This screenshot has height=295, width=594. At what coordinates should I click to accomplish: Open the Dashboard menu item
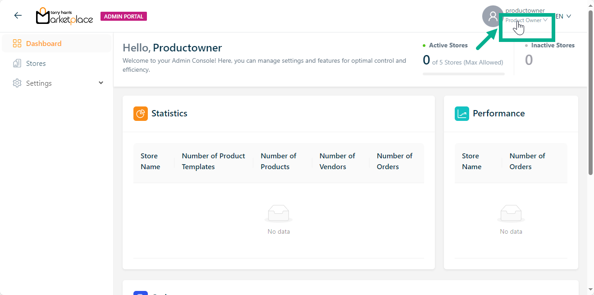click(44, 44)
